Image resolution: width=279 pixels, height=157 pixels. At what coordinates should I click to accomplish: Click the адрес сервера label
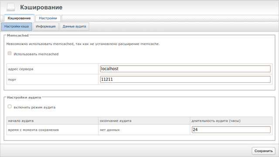click(x=20, y=69)
